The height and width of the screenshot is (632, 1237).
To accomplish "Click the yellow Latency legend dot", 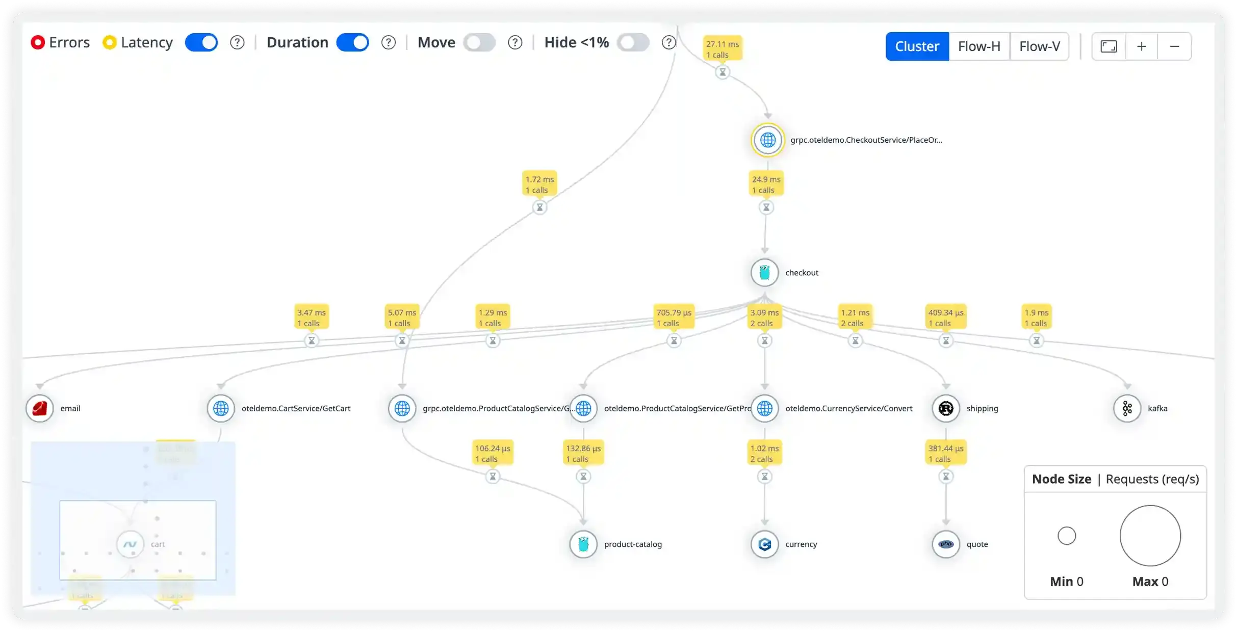I will (109, 42).
